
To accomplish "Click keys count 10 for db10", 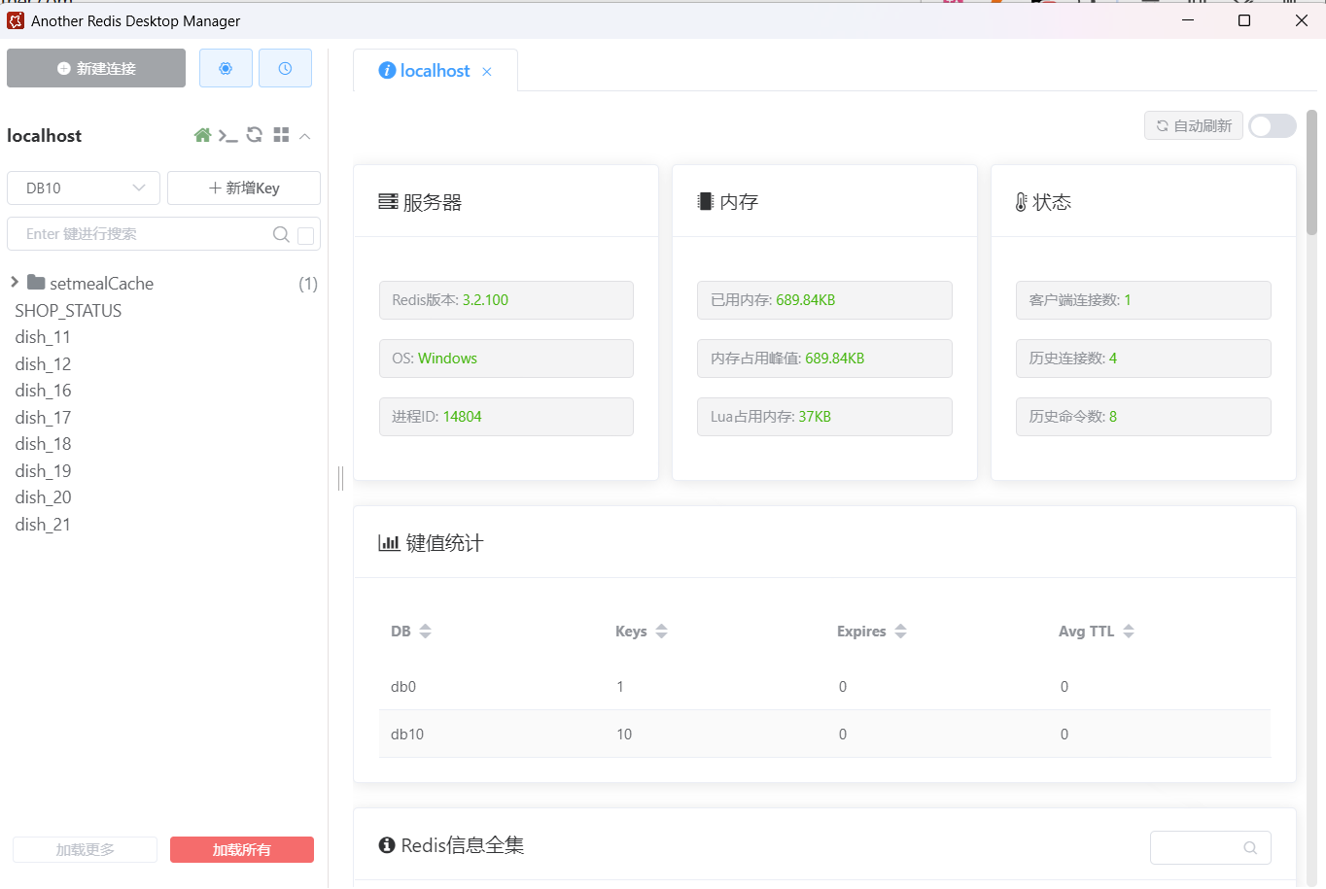I will pyautogui.click(x=624, y=735).
